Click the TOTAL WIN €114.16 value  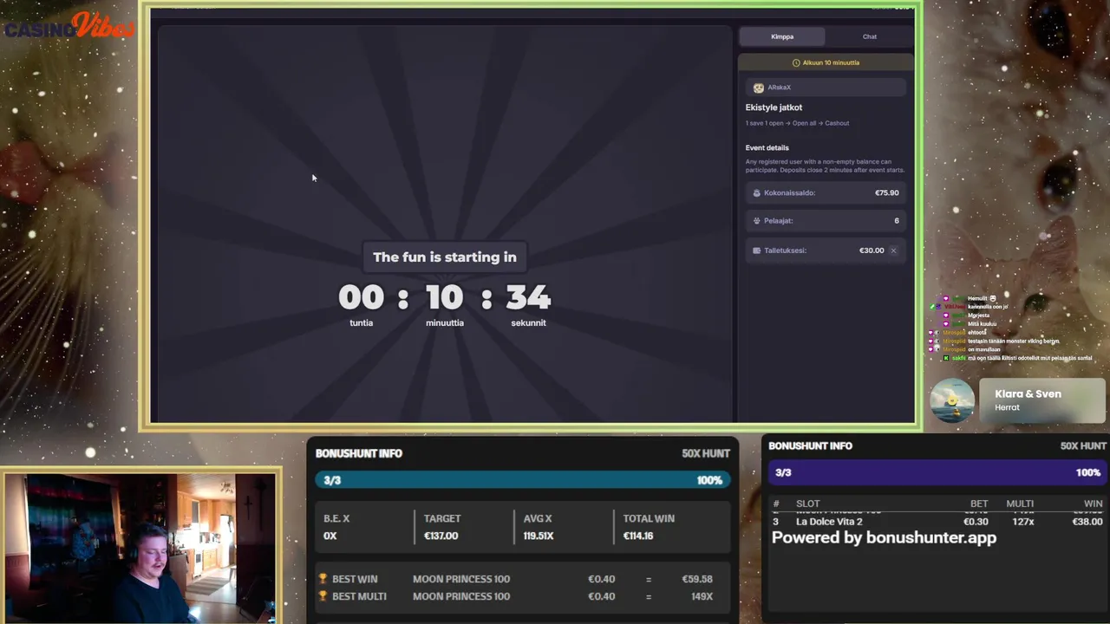click(638, 536)
